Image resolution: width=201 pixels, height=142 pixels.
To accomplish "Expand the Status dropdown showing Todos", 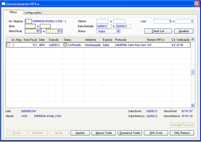I will tap(118, 31).
